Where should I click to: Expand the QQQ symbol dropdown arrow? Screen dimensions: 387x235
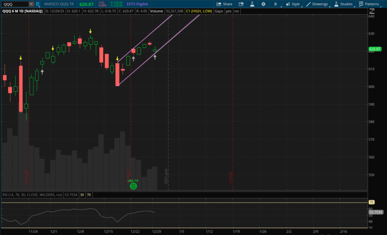[31, 4]
